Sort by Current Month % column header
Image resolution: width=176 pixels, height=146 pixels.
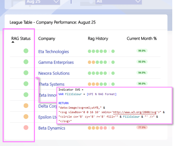point(141,39)
